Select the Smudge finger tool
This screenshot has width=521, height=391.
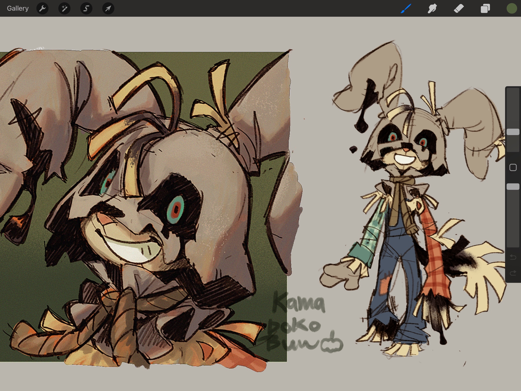point(432,9)
